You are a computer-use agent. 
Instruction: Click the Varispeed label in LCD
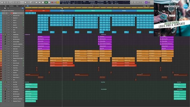[92, 2]
